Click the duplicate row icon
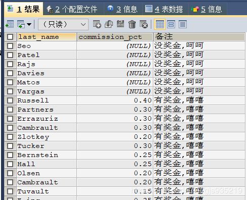Image resolution: width=247 pixels, height=200 pixels. tap(109, 24)
